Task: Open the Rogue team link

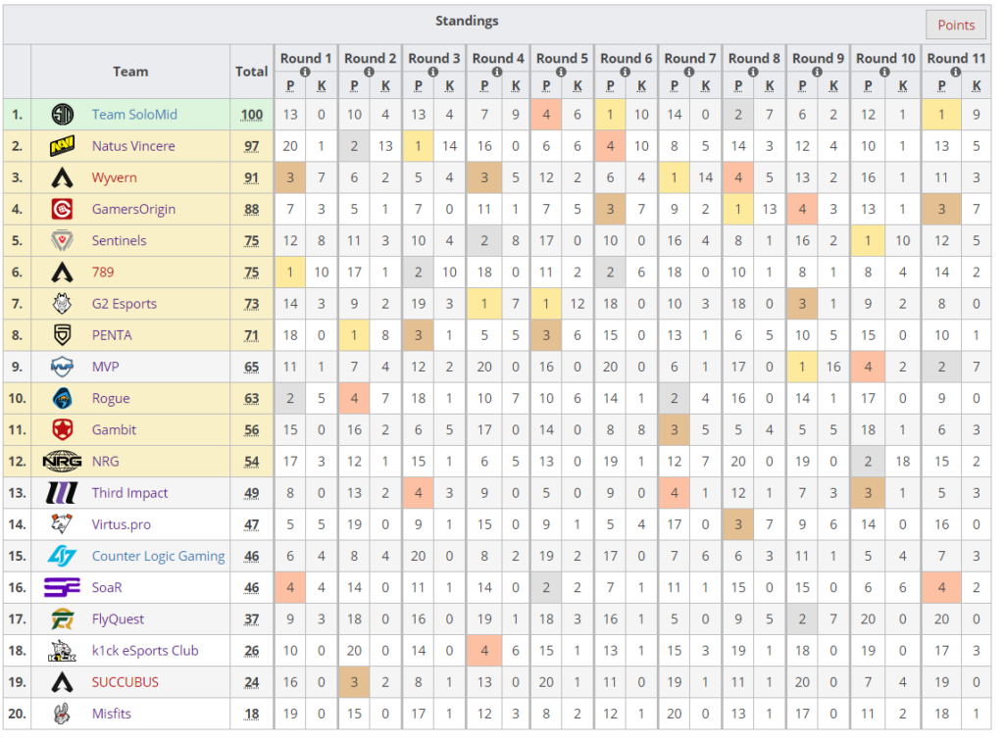Action: (111, 399)
